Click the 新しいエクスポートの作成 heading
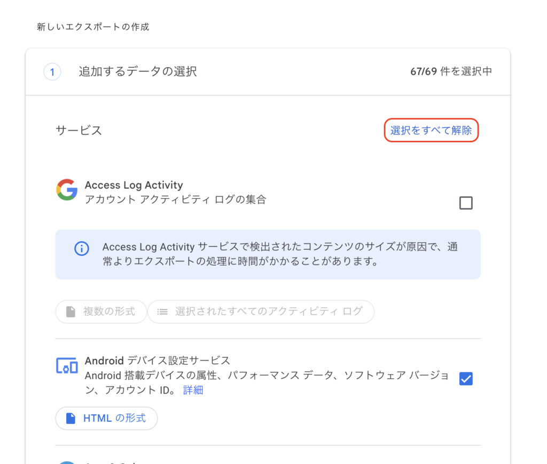 pos(93,27)
